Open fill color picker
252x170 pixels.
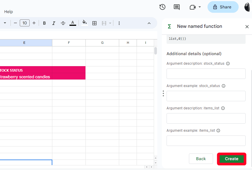(x=85, y=23)
